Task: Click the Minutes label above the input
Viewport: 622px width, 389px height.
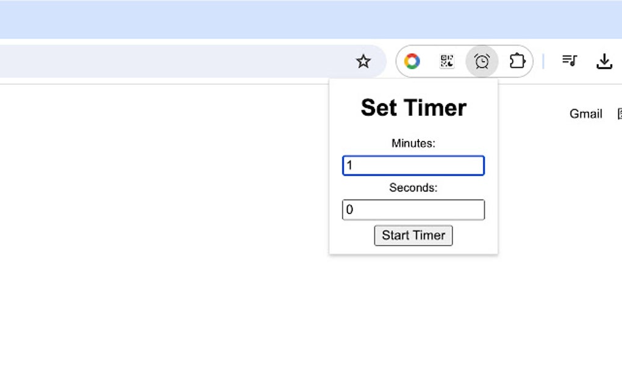Action: click(x=413, y=143)
